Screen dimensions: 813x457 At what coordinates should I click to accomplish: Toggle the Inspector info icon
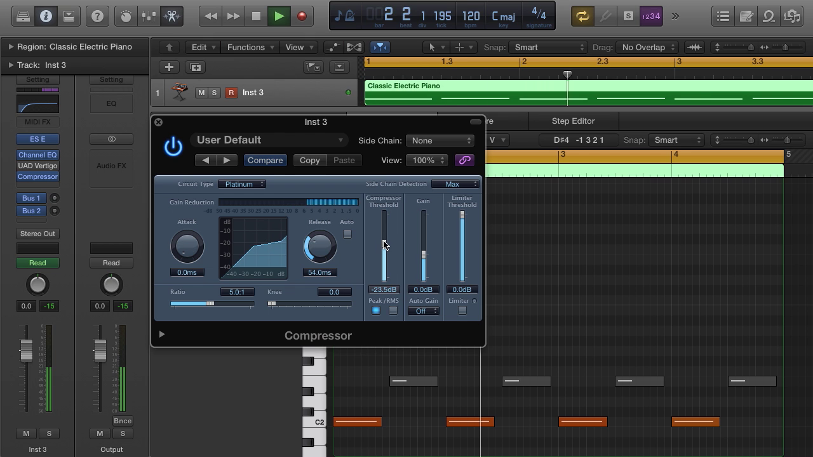46,17
